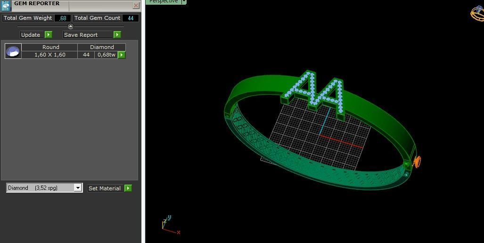Select the 44 count cell in gem row

pos(86,55)
